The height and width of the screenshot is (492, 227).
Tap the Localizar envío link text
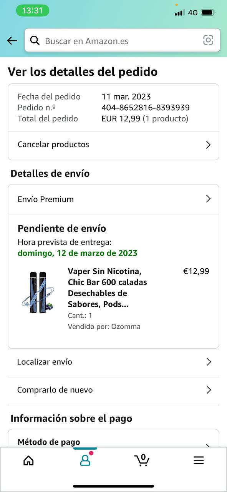coord(45,362)
